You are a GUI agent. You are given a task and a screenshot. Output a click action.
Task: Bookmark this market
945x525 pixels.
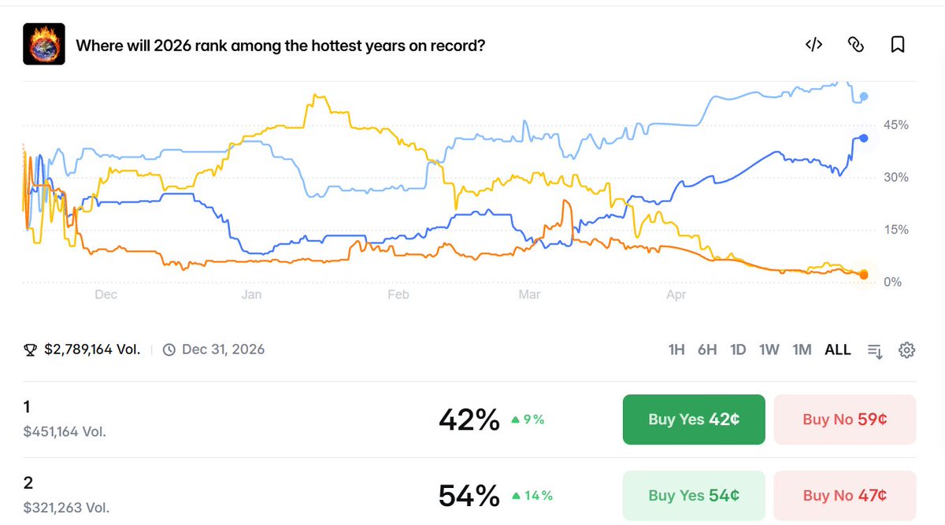[x=898, y=45]
